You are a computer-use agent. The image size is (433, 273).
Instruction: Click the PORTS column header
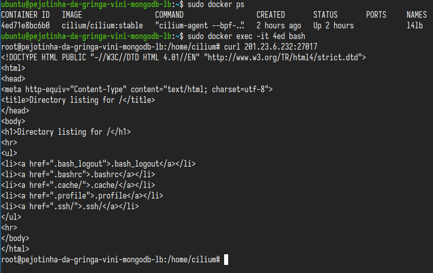(x=376, y=15)
